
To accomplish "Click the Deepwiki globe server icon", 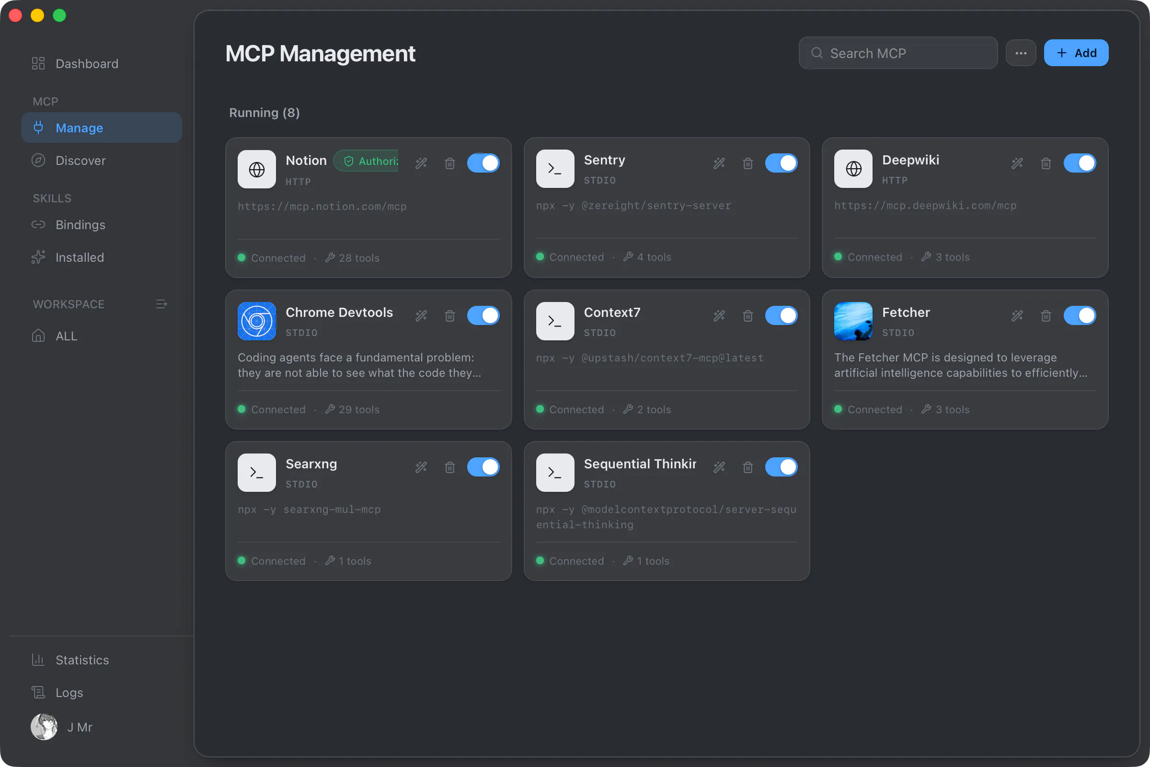I will 853,169.
